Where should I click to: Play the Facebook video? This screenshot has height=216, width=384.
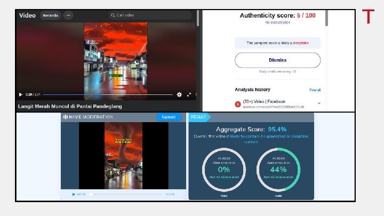pos(21,94)
